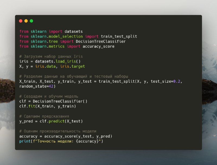Click the value '42' of random_state
The image size is (217, 165).
point(51,86)
